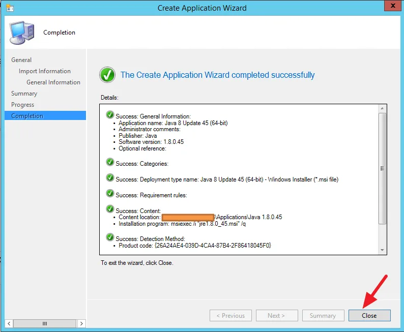Screen dimensions: 404x332
Task: Click sidebar horizontal scroll left arrow
Action: [x=9, y=323]
